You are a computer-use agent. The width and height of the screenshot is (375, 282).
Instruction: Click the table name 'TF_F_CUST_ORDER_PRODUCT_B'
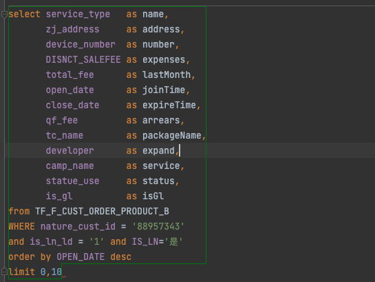[x=102, y=211]
